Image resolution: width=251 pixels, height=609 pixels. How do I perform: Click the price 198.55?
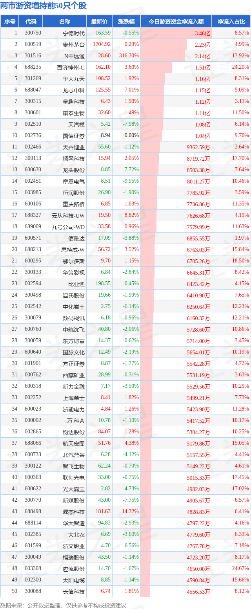(x=103, y=284)
